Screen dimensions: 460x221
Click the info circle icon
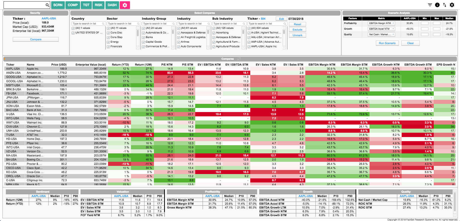coord(437,5)
